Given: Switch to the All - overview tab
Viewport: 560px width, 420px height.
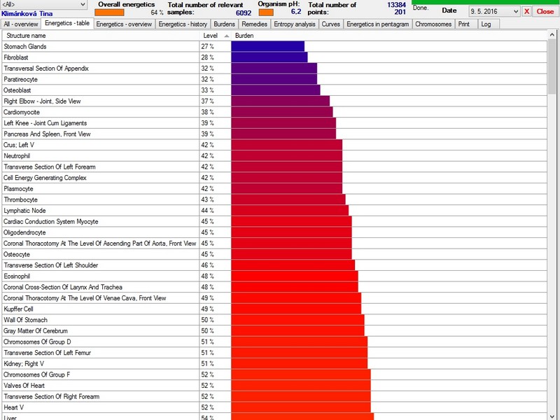Looking at the screenshot, I should click(21, 24).
